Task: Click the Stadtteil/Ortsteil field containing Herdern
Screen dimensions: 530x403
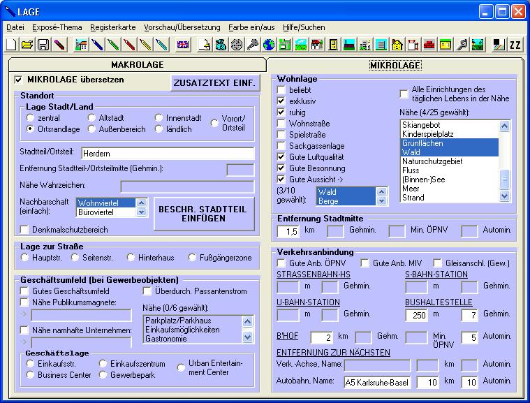Action: coord(168,153)
